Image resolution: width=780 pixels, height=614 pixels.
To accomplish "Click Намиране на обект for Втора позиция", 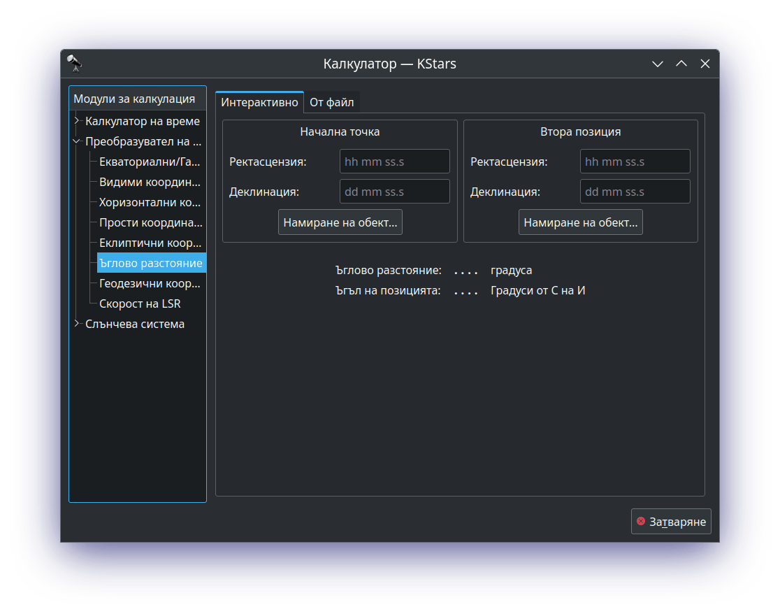I will (x=580, y=222).
